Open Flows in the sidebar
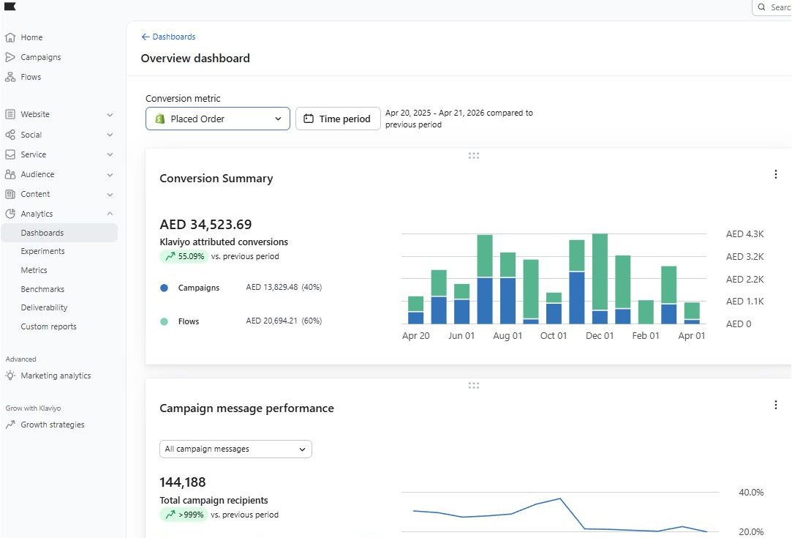The image size is (792, 538). [30, 77]
